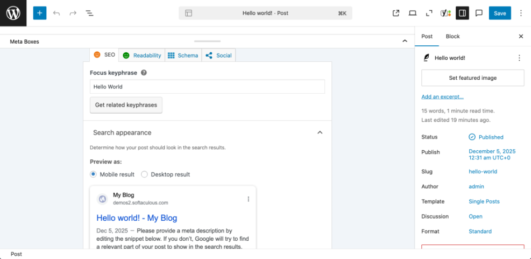Click the globe favicon in the snippet preview

[x=102, y=199]
